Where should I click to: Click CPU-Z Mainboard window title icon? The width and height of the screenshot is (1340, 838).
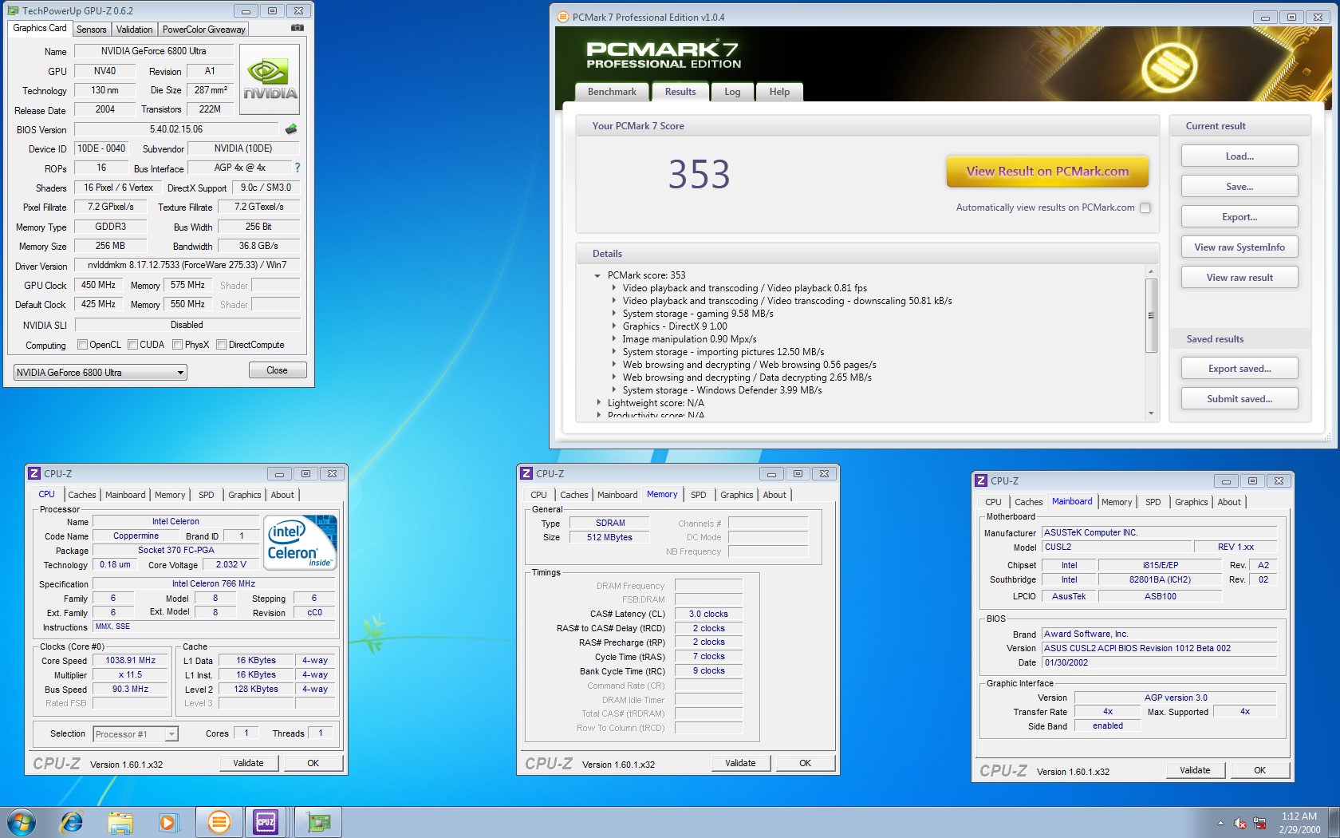[x=981, y=480]
